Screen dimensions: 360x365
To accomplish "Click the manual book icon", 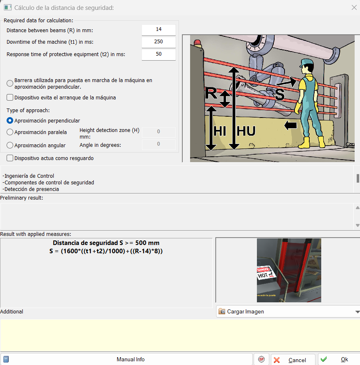I will pos(6,359).
